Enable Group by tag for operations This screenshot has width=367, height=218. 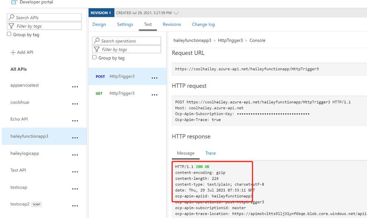click(94, 58)
